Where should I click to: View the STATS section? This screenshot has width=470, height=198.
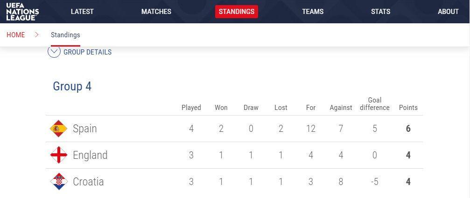[x=381, y=12]
